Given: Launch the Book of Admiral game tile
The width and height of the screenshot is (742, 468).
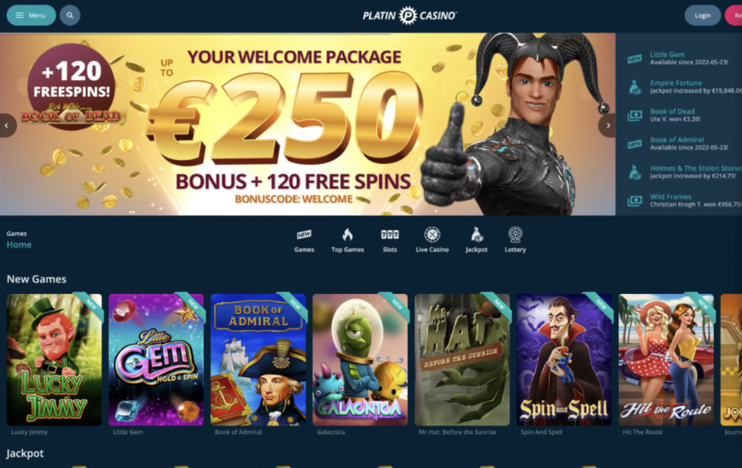Looking at the screenshot, I should (258, 360).
